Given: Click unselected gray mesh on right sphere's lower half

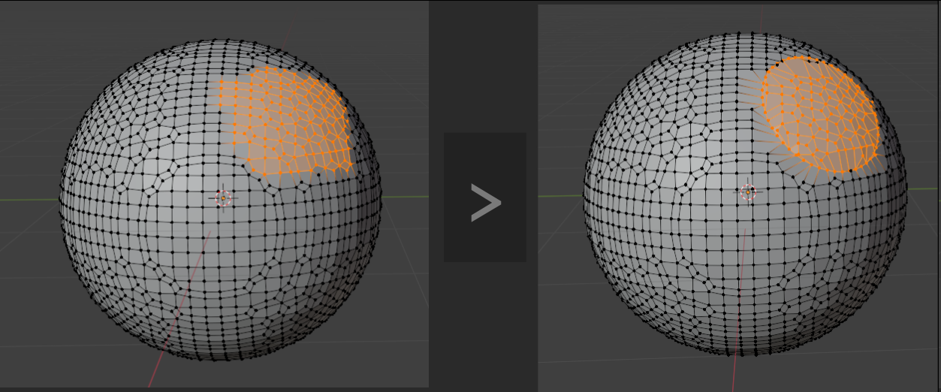Looking at the screenshot, I should tap(751, 278).
